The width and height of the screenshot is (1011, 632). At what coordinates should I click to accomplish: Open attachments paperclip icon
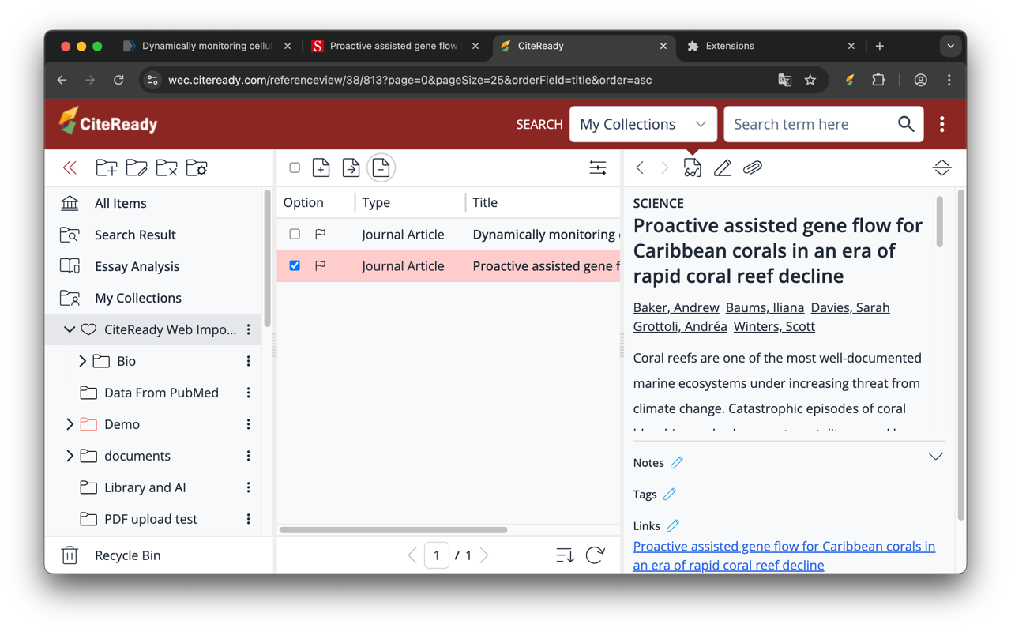[753, 167]
